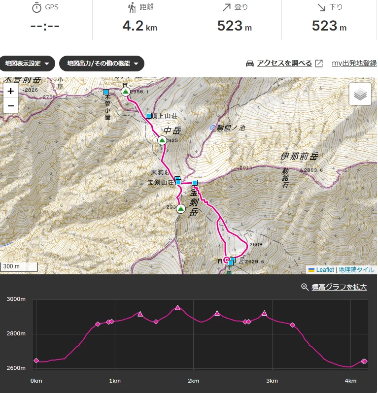Open the map layers control
This screenshot has width=378, height=393.
pyautogui.click(x=360, y=94)
